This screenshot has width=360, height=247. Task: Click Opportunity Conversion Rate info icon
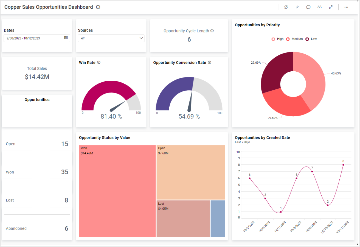pyautogui.click(x=210, y=63)
